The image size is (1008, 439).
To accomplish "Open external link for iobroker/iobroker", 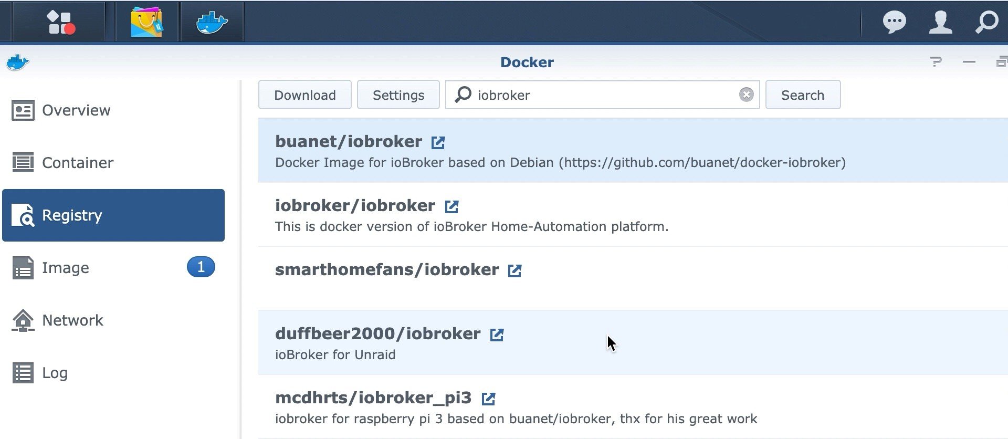I will [451, 206].
